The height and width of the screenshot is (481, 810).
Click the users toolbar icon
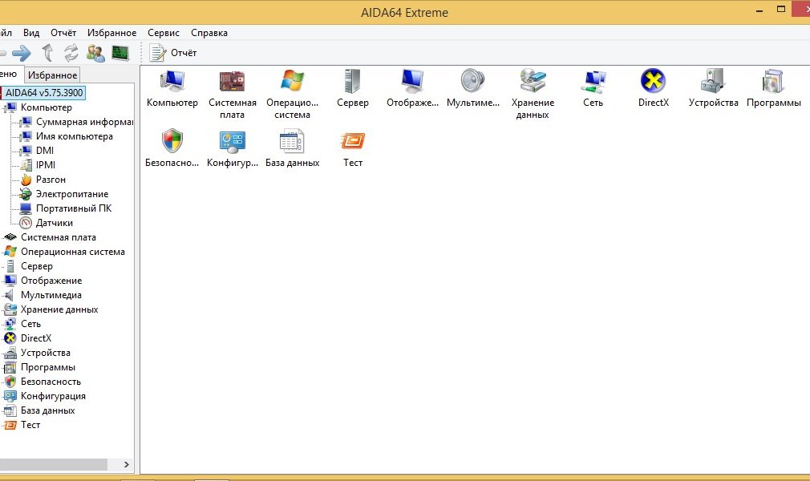pos(95,53)
